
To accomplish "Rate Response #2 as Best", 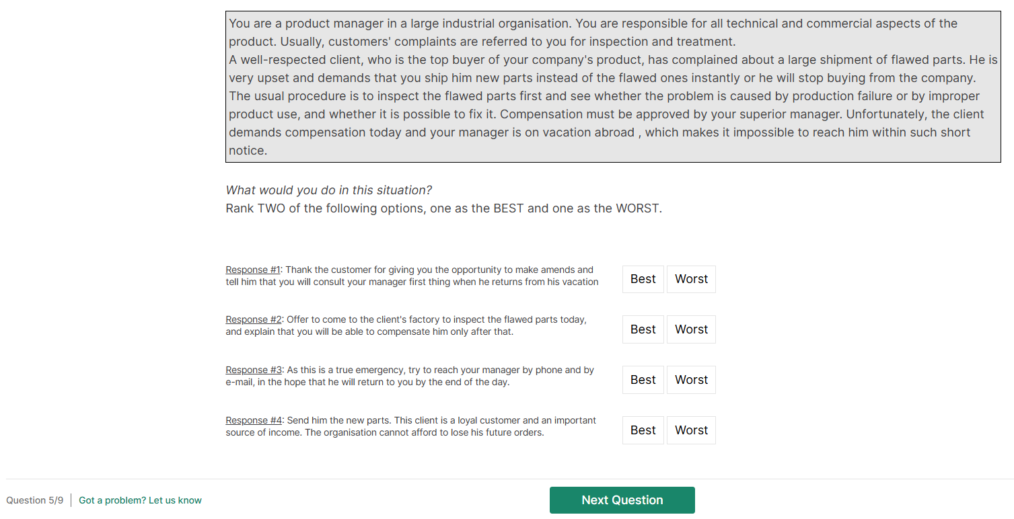I will [x=643, y=329].
